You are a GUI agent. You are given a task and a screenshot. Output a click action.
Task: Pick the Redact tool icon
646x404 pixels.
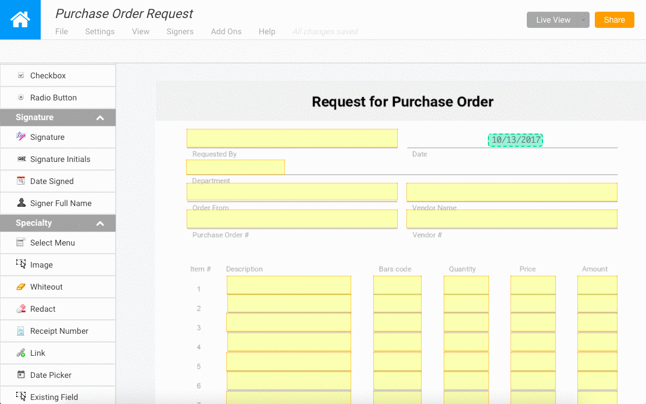(x=21, y=309)
